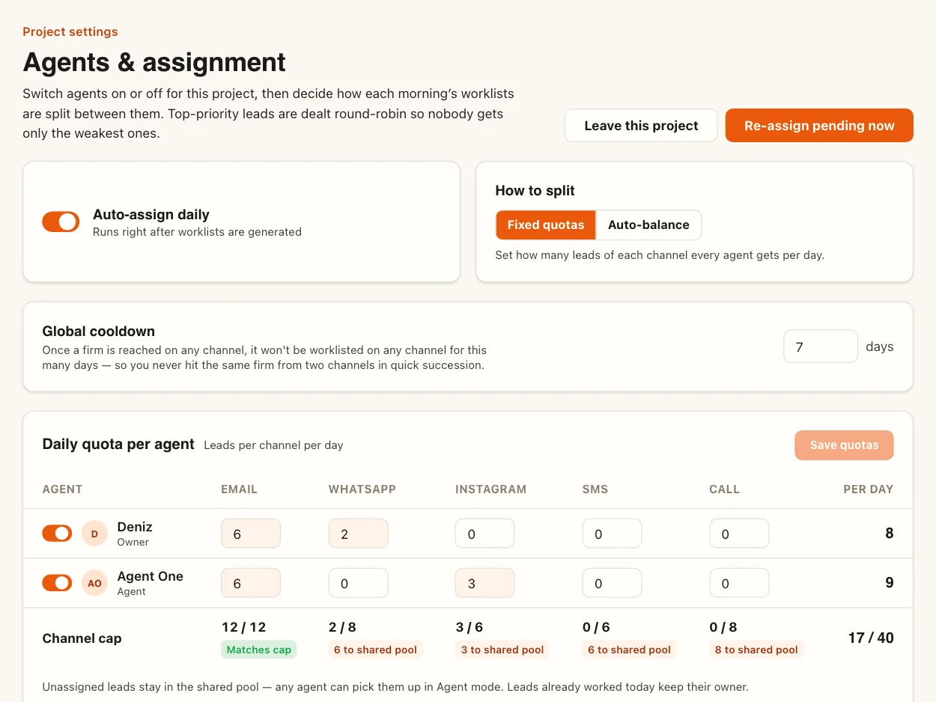Click Deniz's SMS quota field
936x702 pixels.
[x=613, y=534]
